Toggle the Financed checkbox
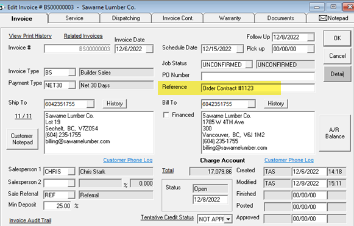The width and height of the screenshot is (354, 226). coord(166,115)
